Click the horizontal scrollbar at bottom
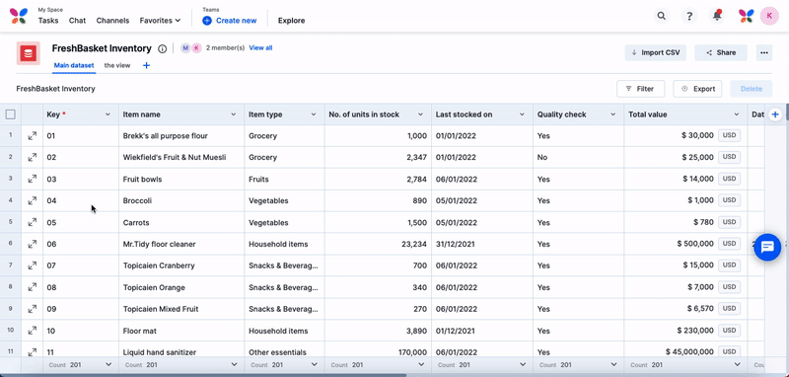The image size is (789, 377). pyautogui.click(x=203, y=375)
